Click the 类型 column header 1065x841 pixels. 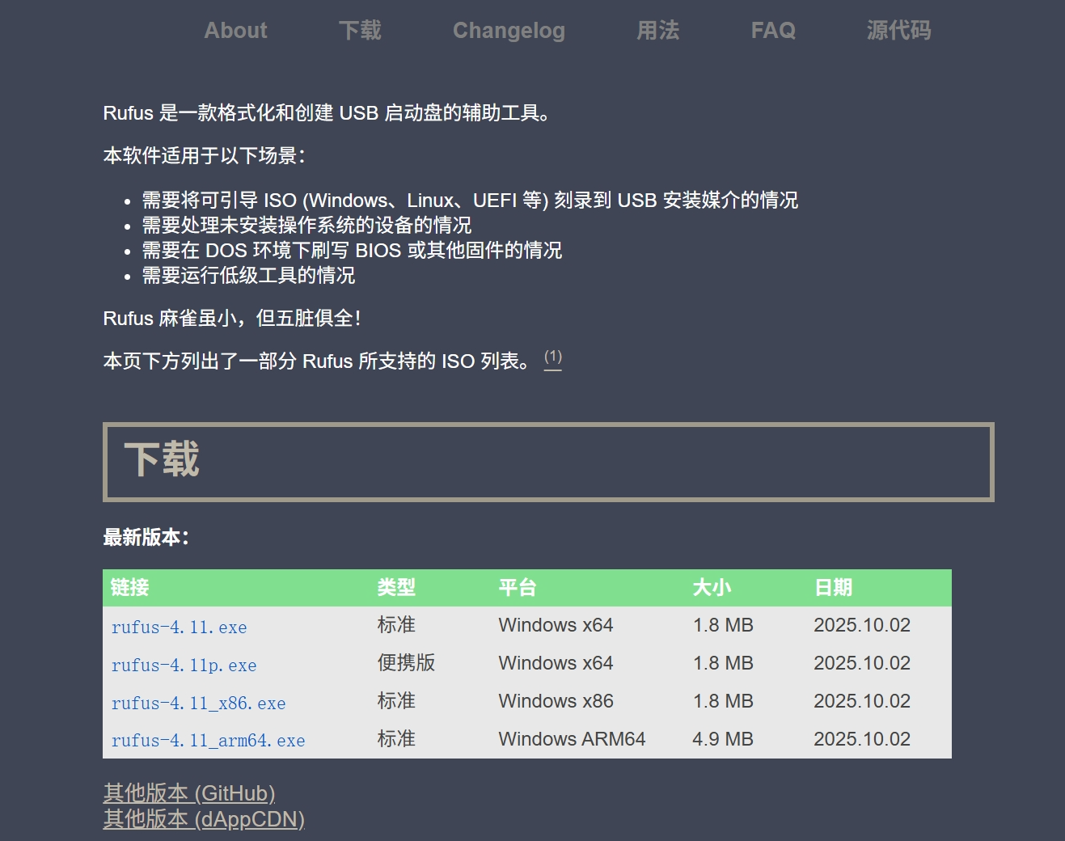(x=396, y=588)
